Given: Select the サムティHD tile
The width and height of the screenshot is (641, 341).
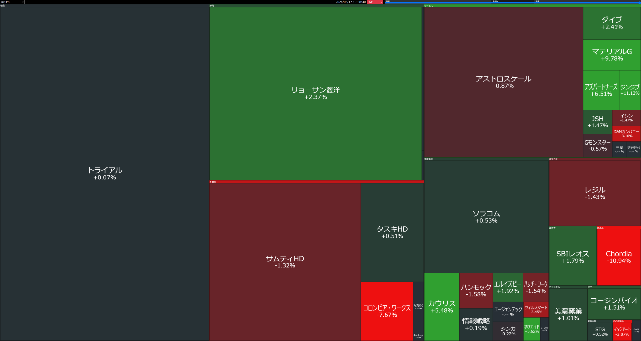Looking at the screenshot, I should pyautogui.click(x=285, y=262).
